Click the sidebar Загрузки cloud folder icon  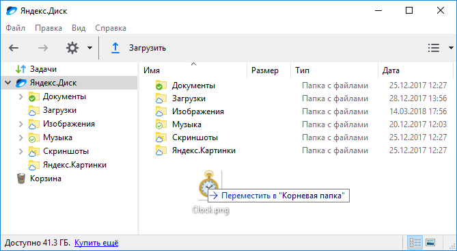pyautogui.click(x=33, y=111)
